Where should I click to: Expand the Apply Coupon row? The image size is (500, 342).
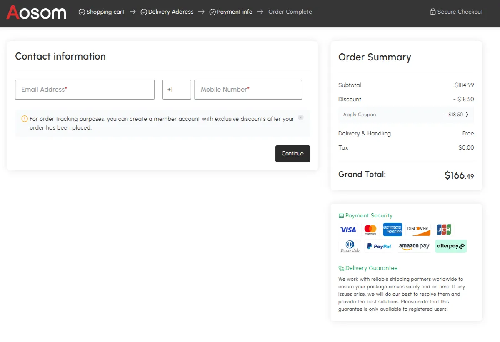406,114
